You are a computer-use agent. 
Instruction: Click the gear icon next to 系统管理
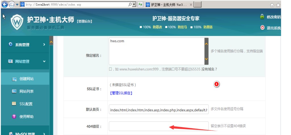coord(11,44)
